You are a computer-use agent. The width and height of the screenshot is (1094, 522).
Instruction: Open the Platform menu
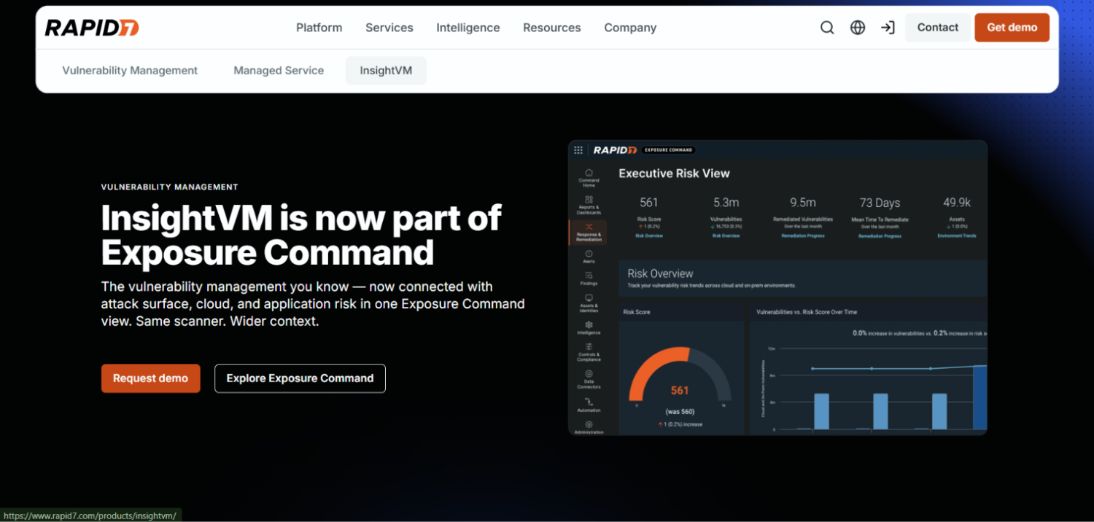click(319, 28)
